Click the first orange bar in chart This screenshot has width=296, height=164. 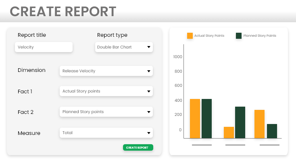(x=195, y=118)
